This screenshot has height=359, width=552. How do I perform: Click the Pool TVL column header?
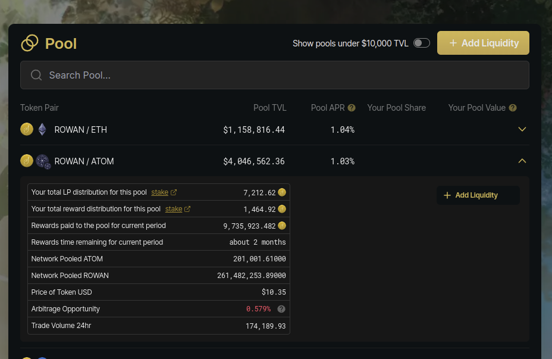[269, 108]
